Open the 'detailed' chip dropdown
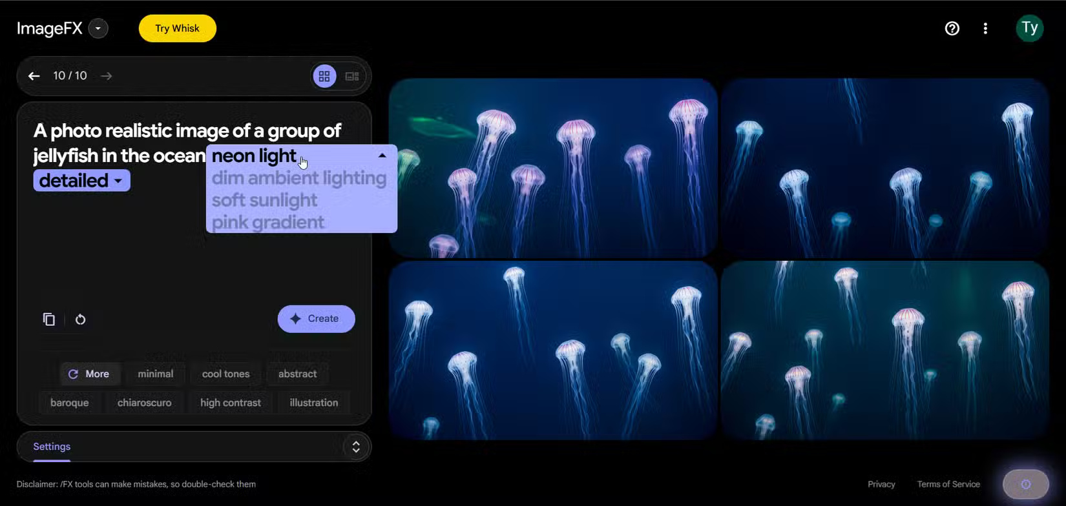 (82, 181)
